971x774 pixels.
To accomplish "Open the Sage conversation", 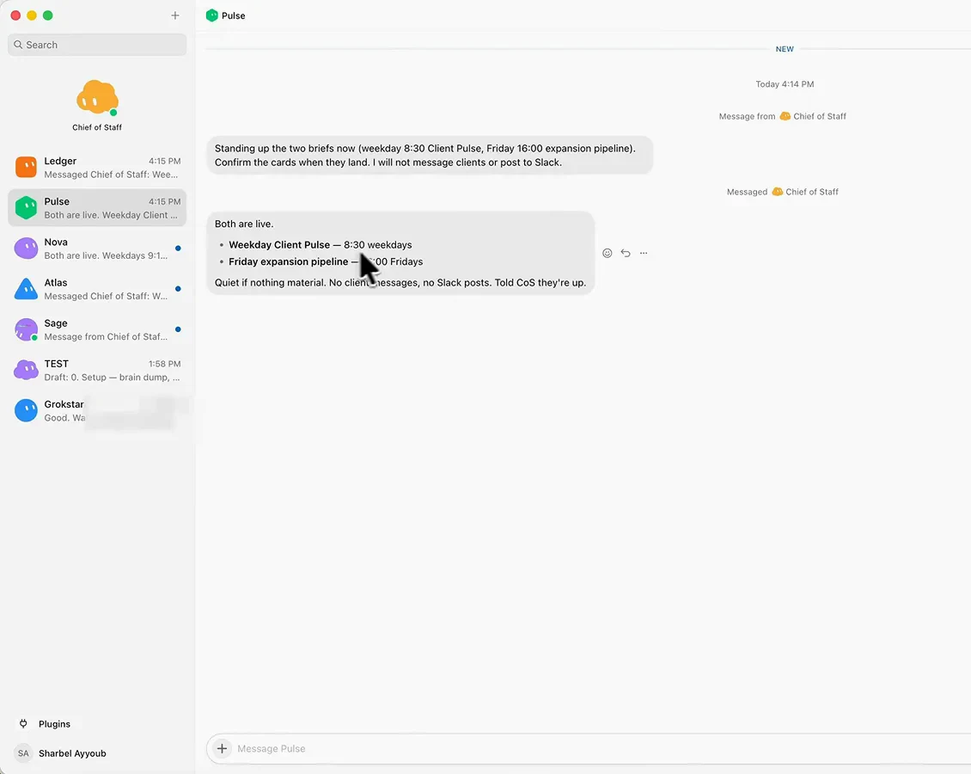I will coord(97,329).
